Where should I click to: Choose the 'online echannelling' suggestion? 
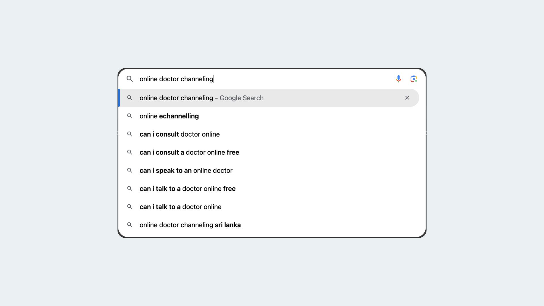point(269,116)
